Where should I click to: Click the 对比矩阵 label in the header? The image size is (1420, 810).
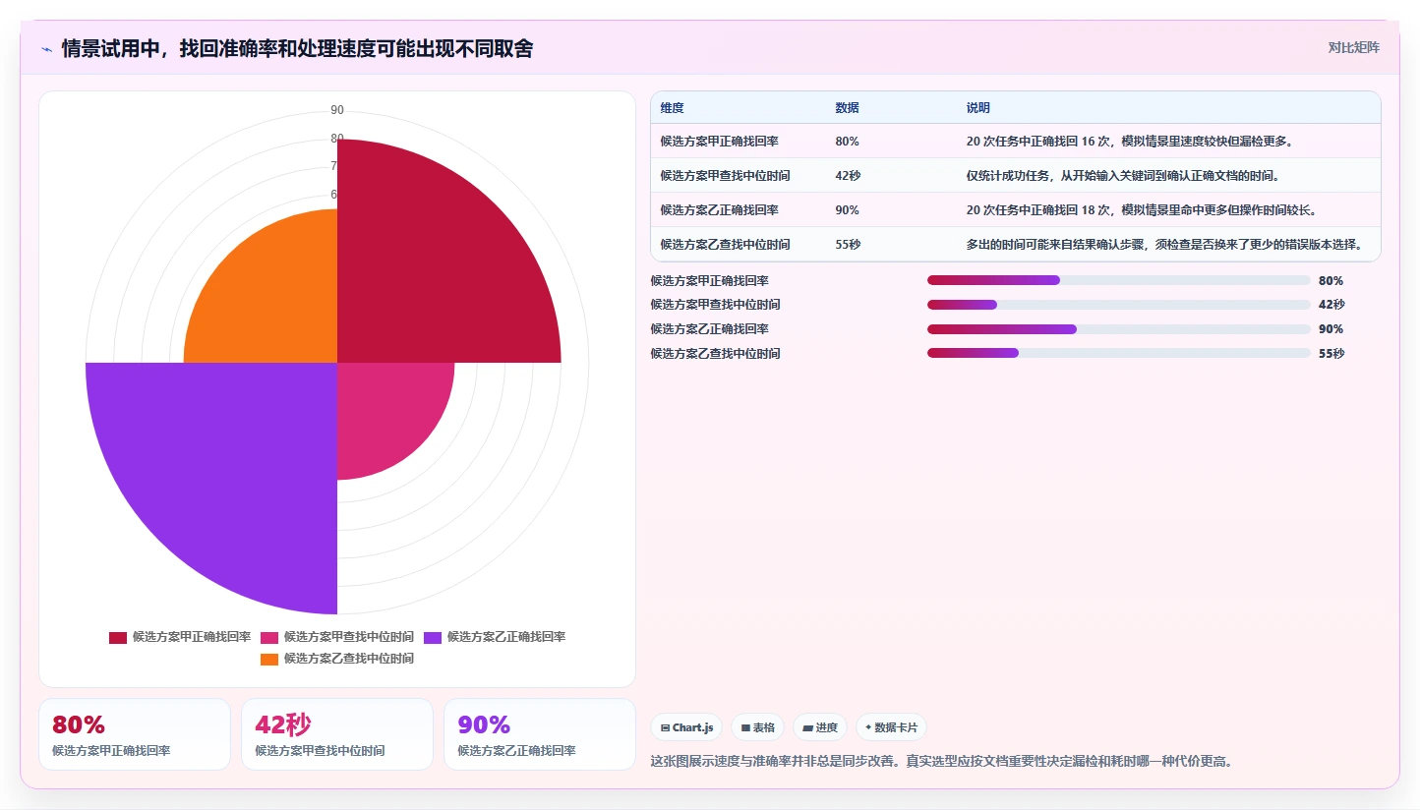[1353, 47]
